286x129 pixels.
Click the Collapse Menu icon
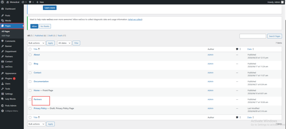pos(3,111)
